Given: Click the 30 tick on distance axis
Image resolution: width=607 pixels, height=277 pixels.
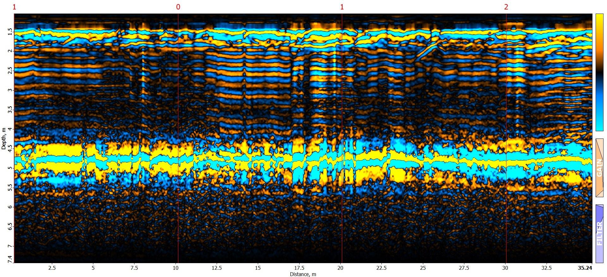Looking at the screenshot, I should (505, 268).
